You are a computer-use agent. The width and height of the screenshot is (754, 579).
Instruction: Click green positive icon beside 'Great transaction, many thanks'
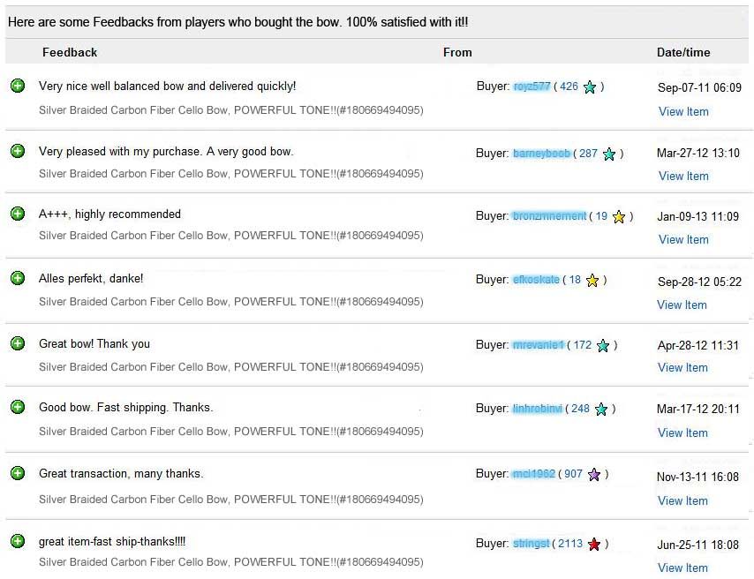[18, 473]
